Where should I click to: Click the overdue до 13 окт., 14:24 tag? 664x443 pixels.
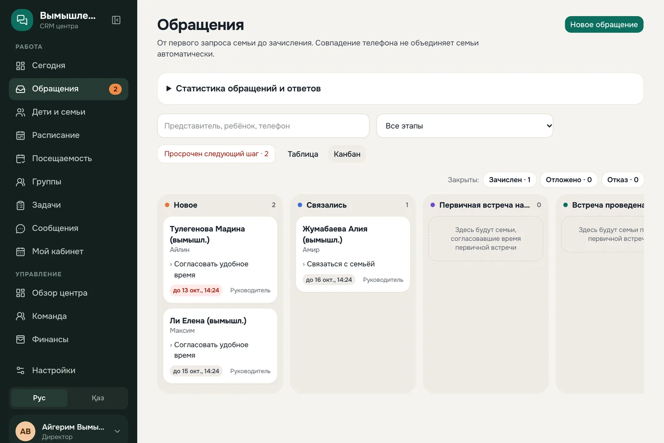(196, 290)
